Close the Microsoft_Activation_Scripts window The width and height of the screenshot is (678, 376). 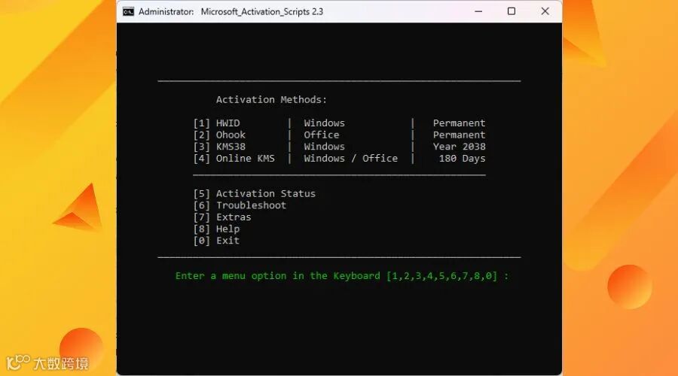pos(545,11)
